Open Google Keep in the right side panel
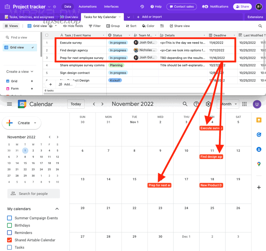This screenshot has height=251, width=266. [259, 120]
